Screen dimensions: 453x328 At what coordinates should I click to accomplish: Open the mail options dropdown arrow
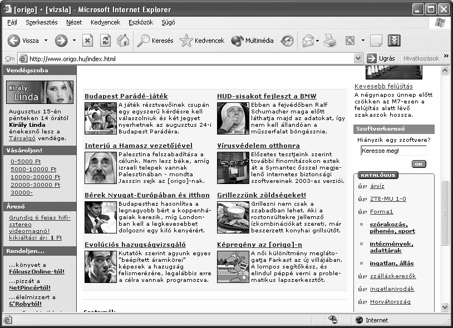[x=317, y=41]
